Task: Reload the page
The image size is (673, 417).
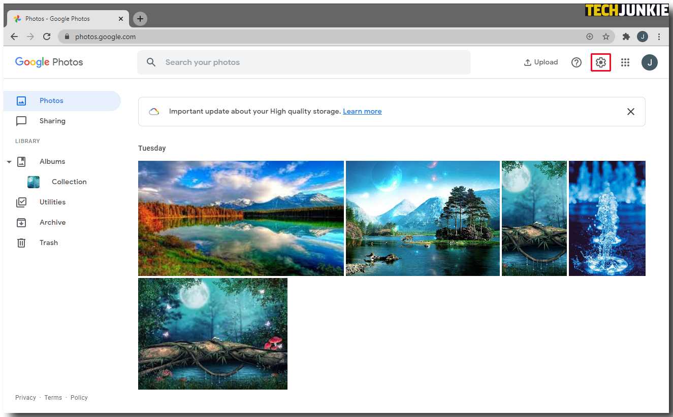Action: (47, 37)
